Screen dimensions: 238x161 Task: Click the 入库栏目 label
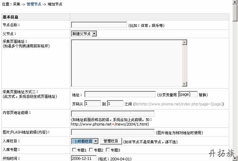click(x=11, y=141)
